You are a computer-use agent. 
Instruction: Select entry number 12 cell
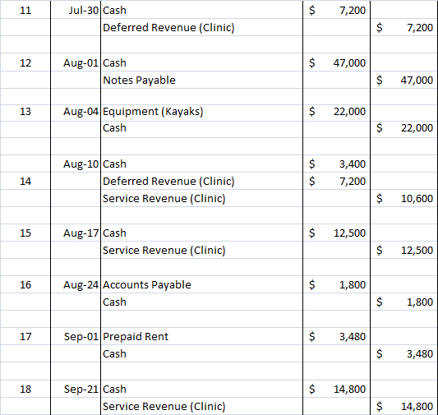click(25, 62)
